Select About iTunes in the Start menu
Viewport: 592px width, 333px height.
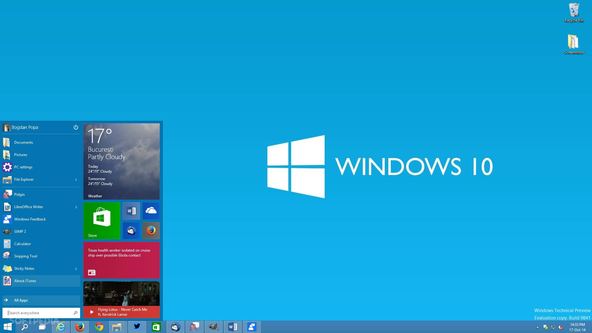point(25,281)
